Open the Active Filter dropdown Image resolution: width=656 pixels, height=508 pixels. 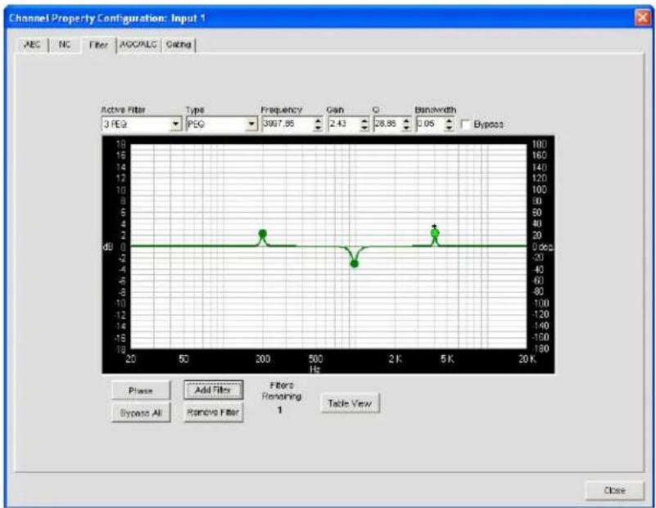(176, 124)
